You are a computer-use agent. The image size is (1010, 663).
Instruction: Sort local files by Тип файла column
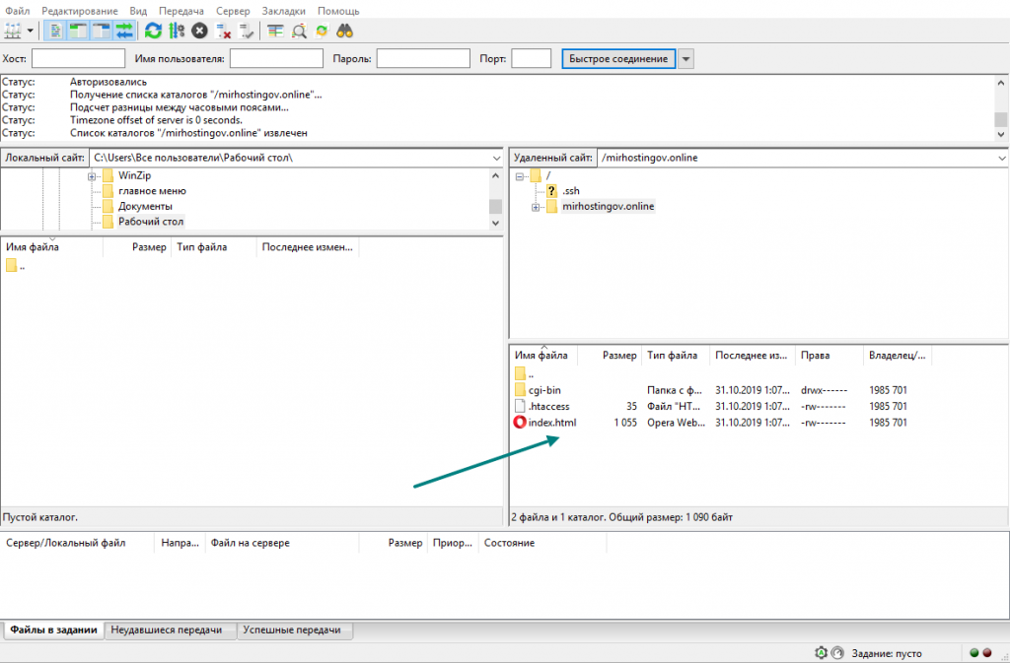click(213, 247)
